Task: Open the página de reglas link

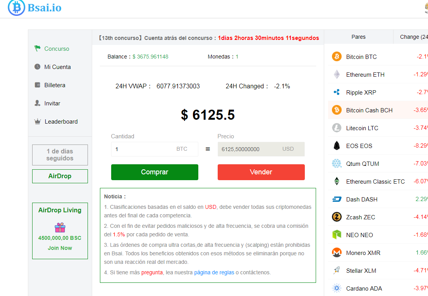Action: [x=214, y=272]
